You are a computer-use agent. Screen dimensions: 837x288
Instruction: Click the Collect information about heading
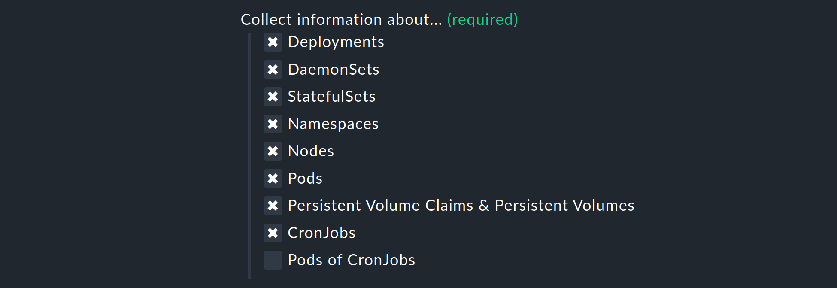coord(340,19)
